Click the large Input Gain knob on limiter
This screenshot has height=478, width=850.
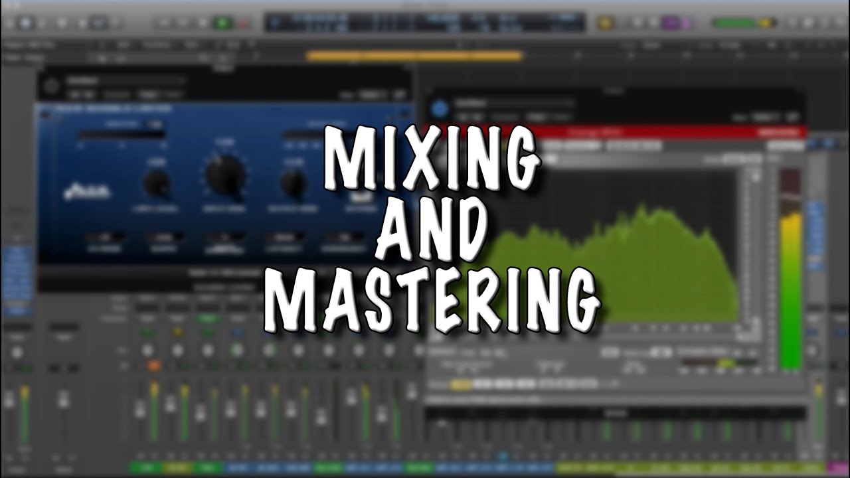[225, 175]
